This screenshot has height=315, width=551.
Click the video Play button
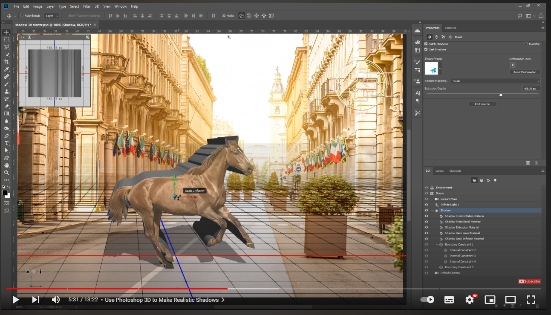coord(15,300)
